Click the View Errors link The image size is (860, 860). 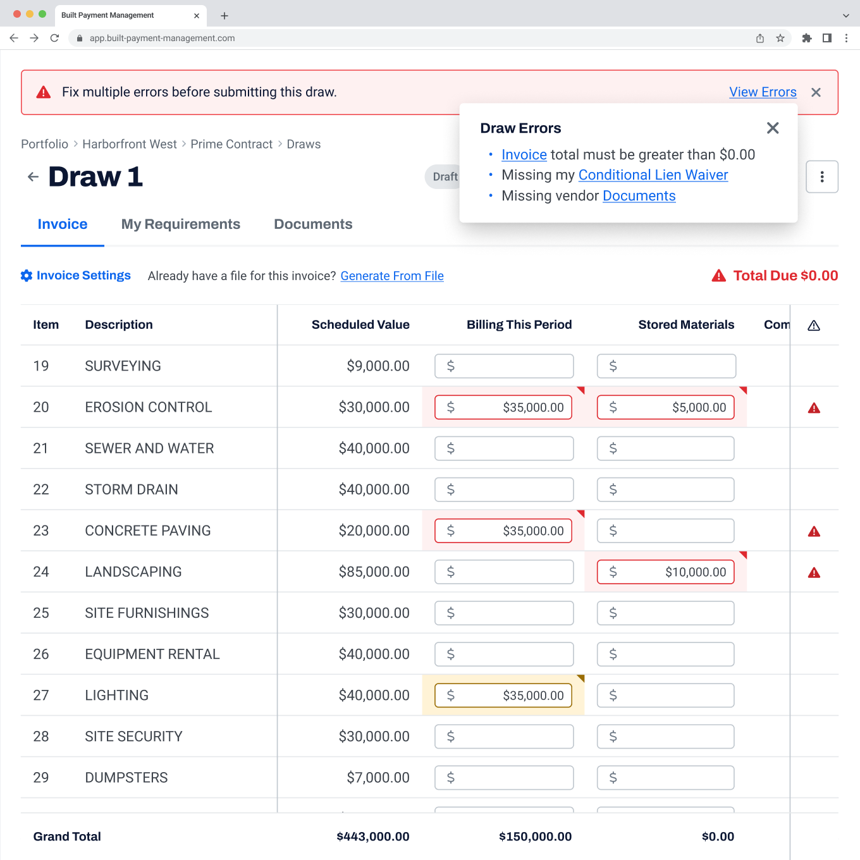(763, 92)
